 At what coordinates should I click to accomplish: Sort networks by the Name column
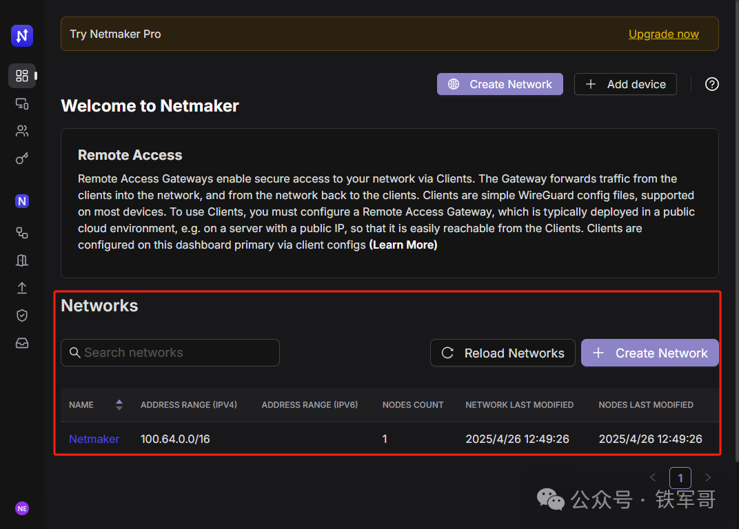pyautogui.click(x=119, y=405)
